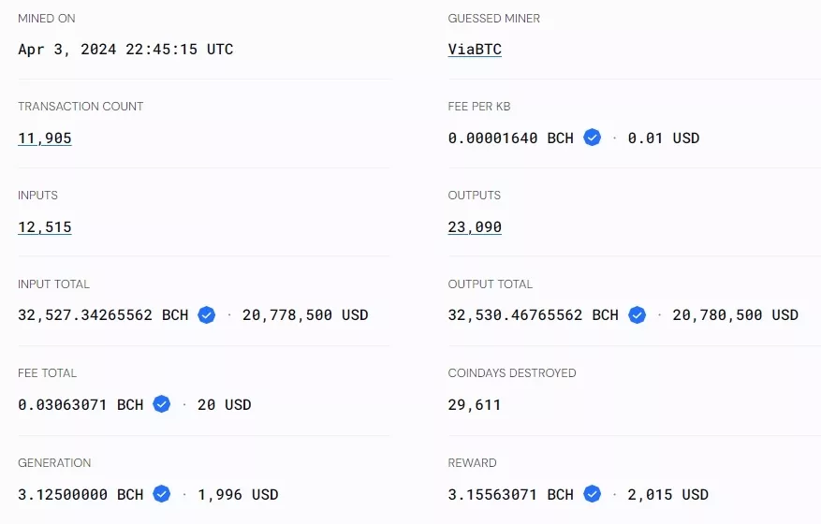
Task: Click the 3.12500000 BCH generation amount
Action: point(81,494)
